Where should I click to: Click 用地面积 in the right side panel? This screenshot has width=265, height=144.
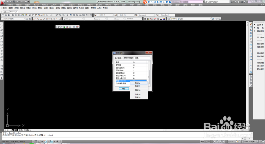(260, 53)
